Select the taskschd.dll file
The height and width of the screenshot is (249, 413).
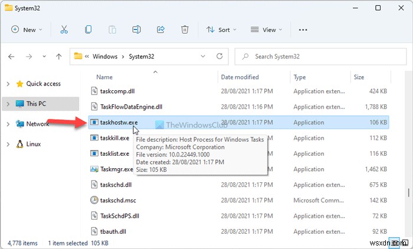pyautogui.click(x=116, y=185)
